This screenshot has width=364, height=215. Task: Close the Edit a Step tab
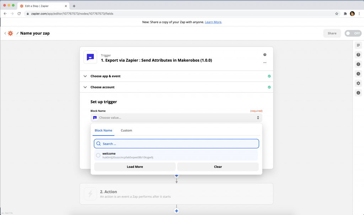pos(66,6)
